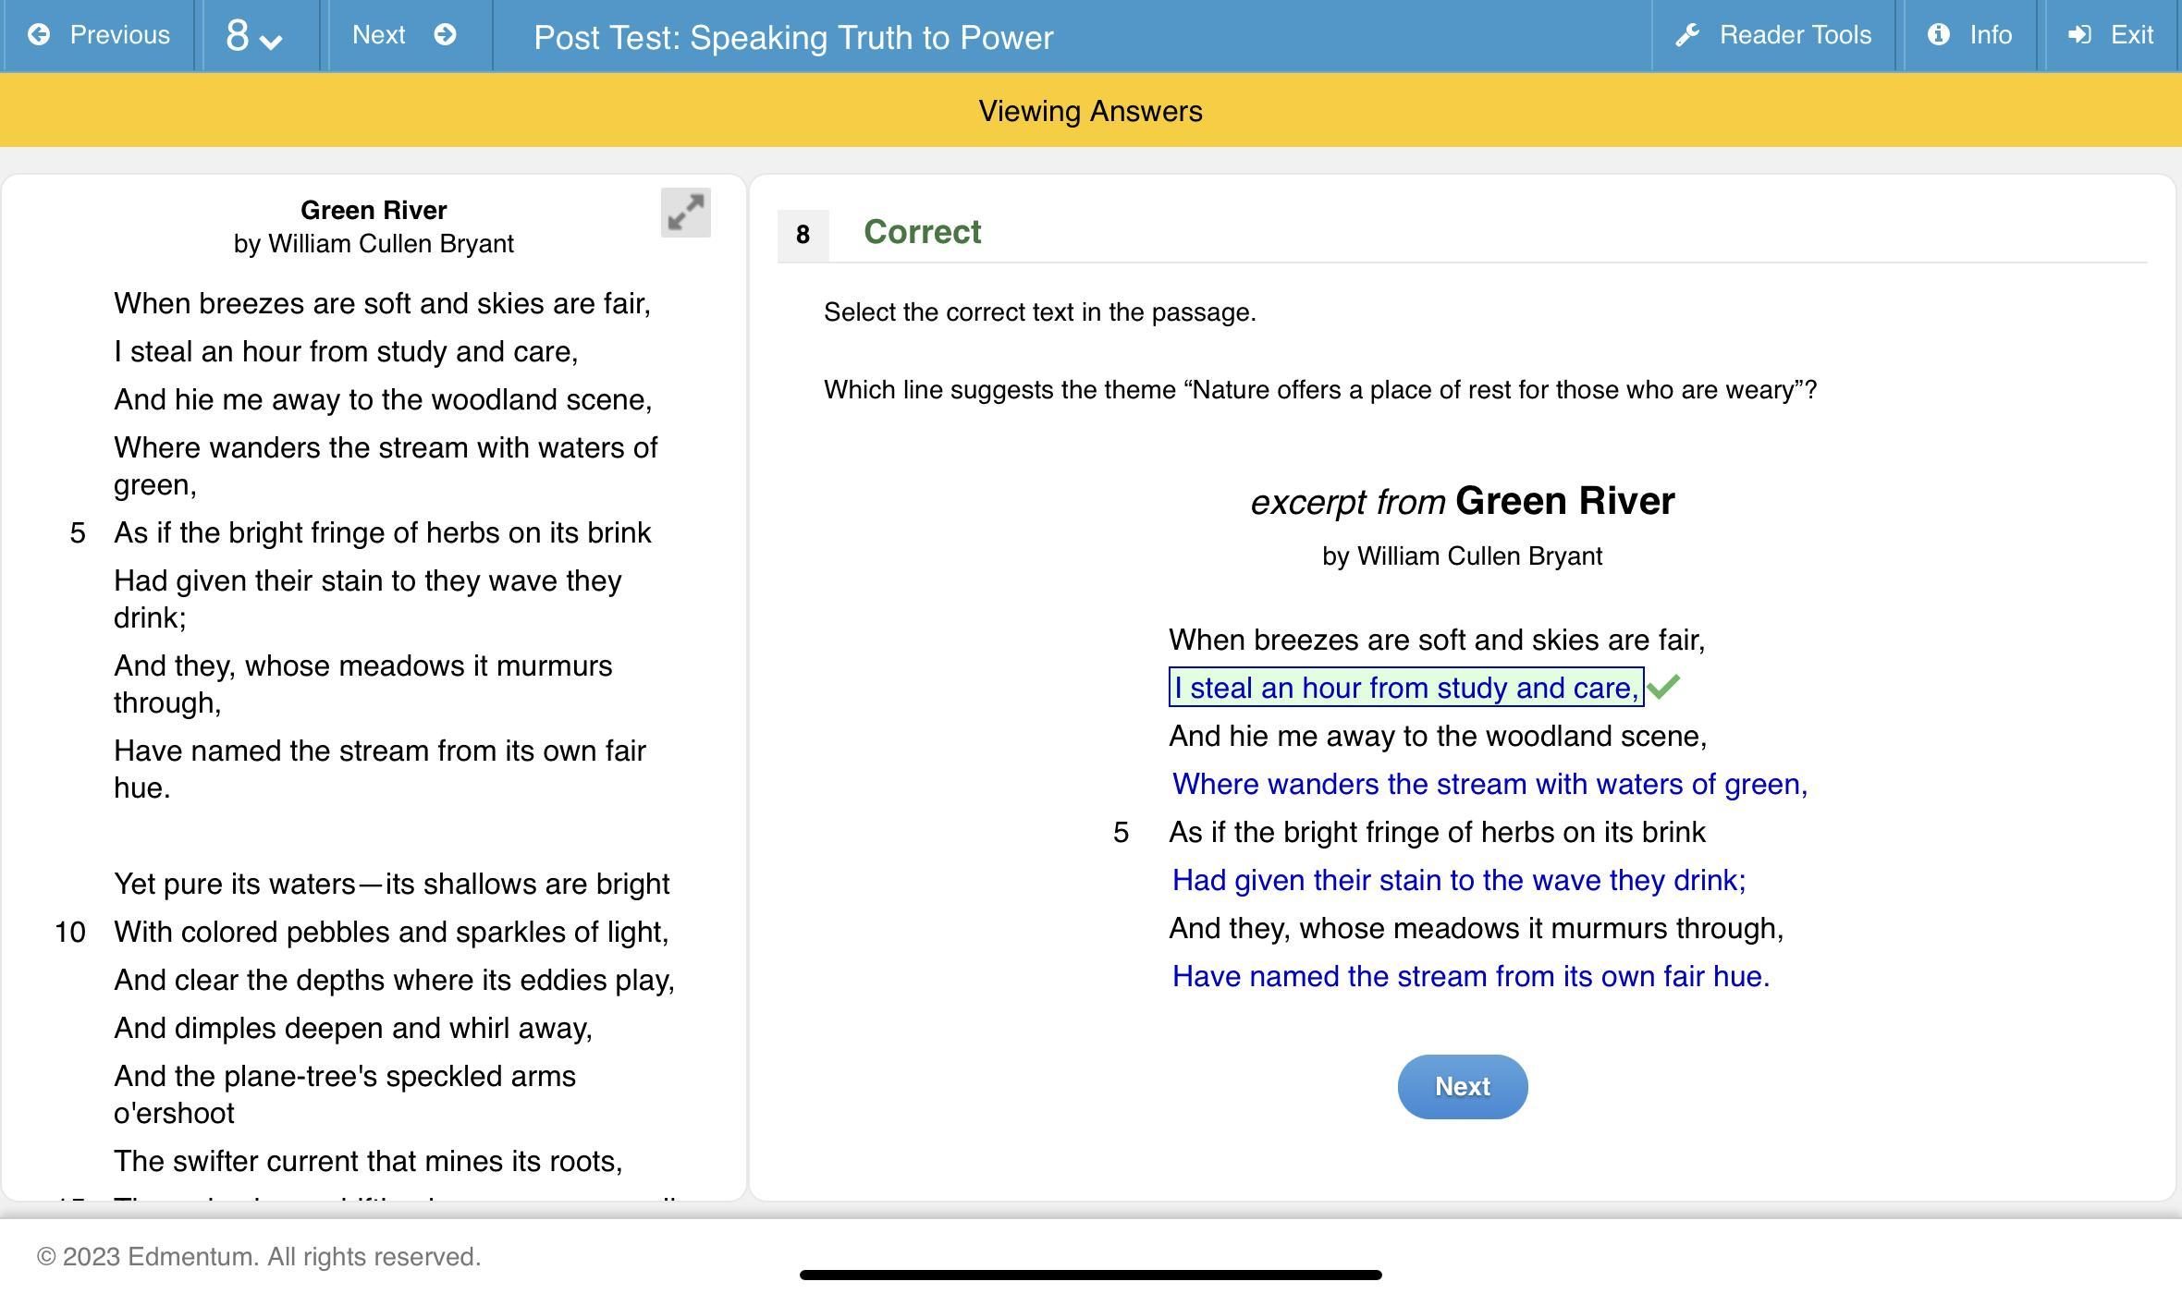Click the Viewing Answers yellow banner

1090,111
